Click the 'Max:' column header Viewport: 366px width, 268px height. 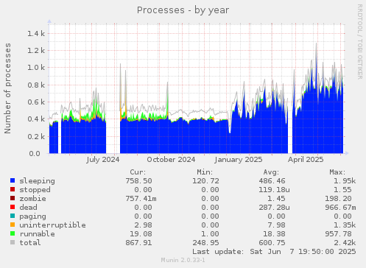[x=337, y=172]
